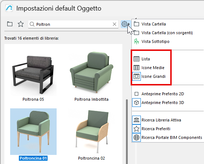Select the Poltrona Imbottita thumbnail
The height and width of the screenshot is (164, 204).
coord(91,72)
